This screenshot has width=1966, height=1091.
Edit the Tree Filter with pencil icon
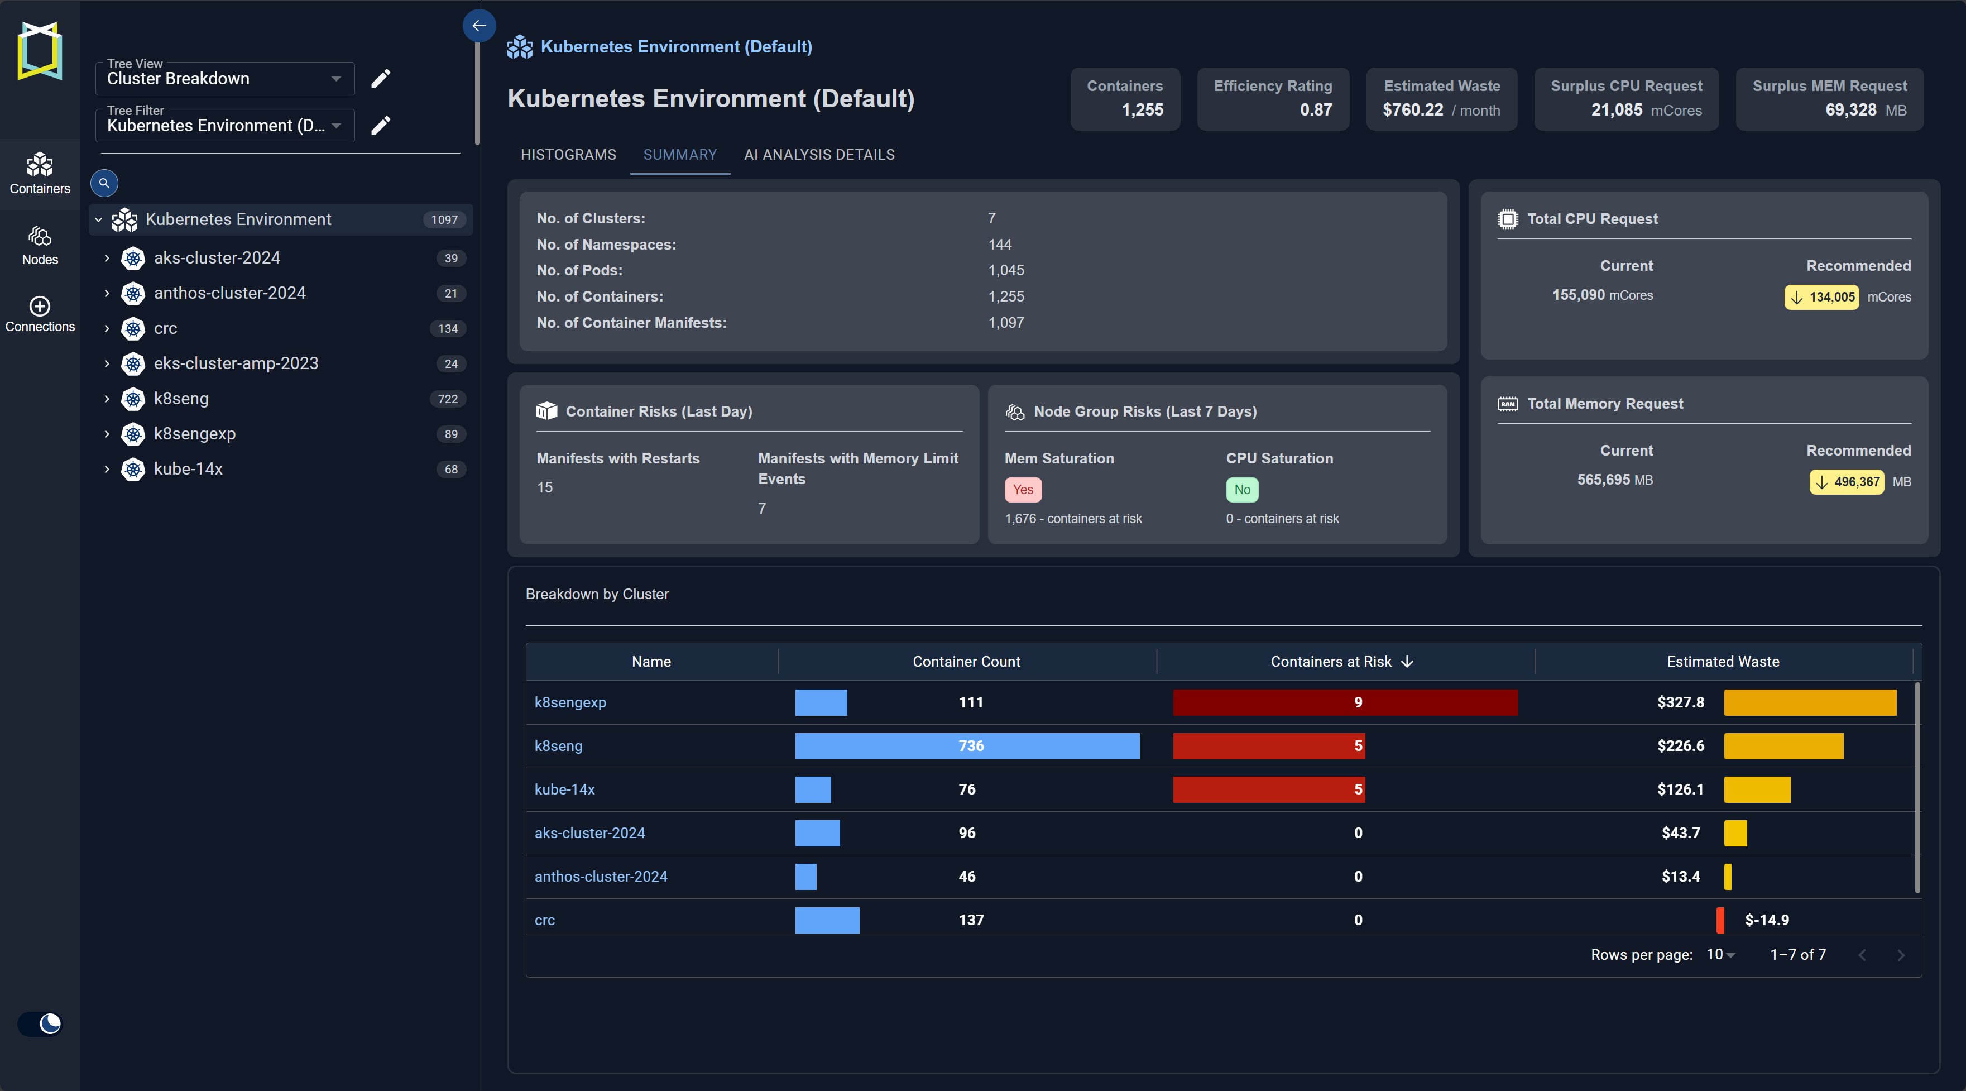[x=381, y=125]
